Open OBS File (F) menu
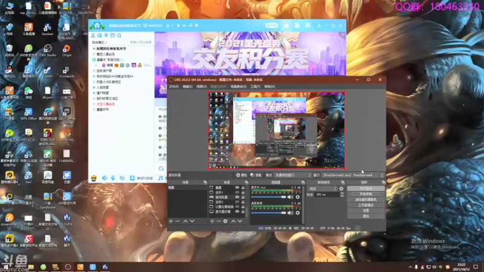Screen dimensions: 484x272 tap(174, 86)
